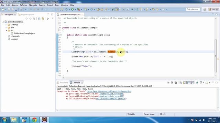220x123 pixels.
Task: Click Back navigation arrow in main toolbar
Action: pos(157,9)
